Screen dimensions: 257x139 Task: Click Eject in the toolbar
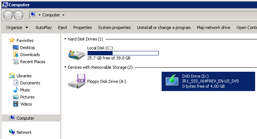(x=62, y=28)
